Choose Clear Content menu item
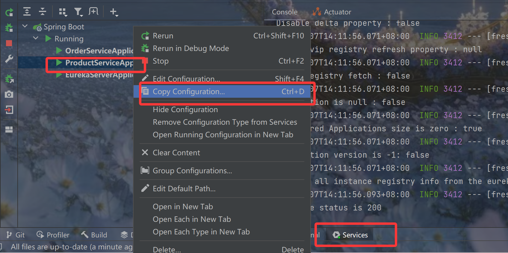The image size is (508, 253). 222,153
